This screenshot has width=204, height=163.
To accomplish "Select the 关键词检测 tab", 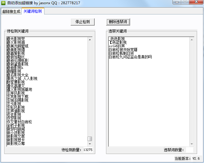I will [x=33, y=11].
